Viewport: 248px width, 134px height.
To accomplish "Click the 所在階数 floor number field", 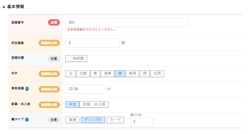I will tap(93, 43).
